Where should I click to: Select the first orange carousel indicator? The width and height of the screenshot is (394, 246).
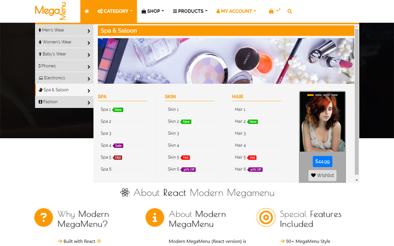click(310, 95)
